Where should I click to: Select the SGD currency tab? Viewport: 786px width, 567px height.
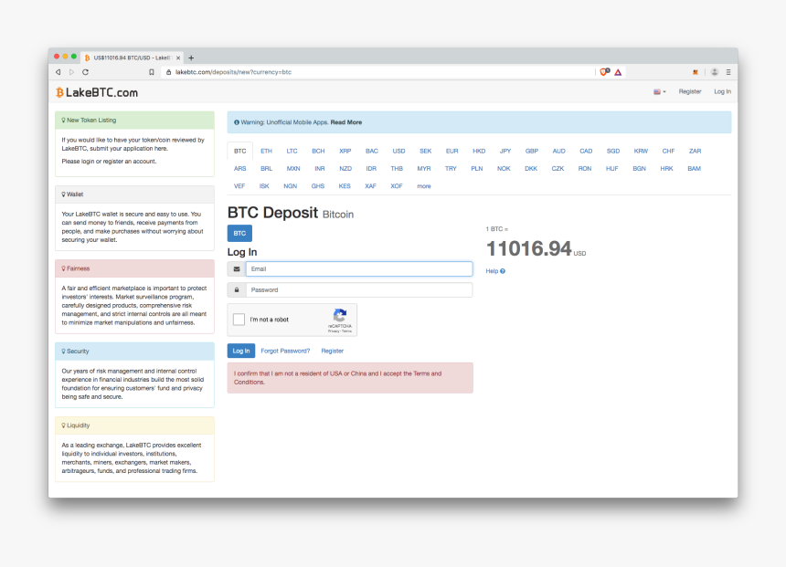[613, 152]
